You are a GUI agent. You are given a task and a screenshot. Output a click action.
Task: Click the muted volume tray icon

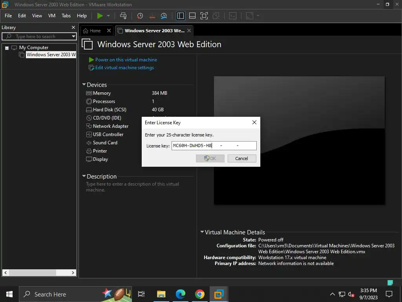(x=351, y=294)
